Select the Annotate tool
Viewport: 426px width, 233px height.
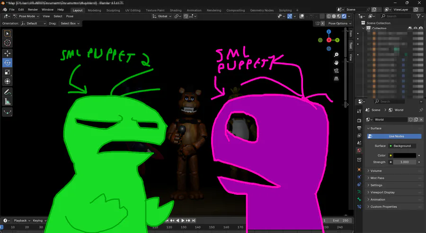7,92
